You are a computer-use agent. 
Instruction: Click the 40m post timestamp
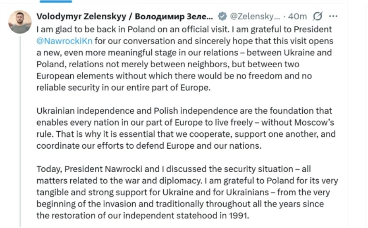coord(298,16)
